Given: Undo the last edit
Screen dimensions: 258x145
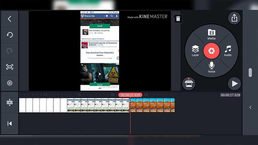Looking at the screenshot, I should [10, 35].
